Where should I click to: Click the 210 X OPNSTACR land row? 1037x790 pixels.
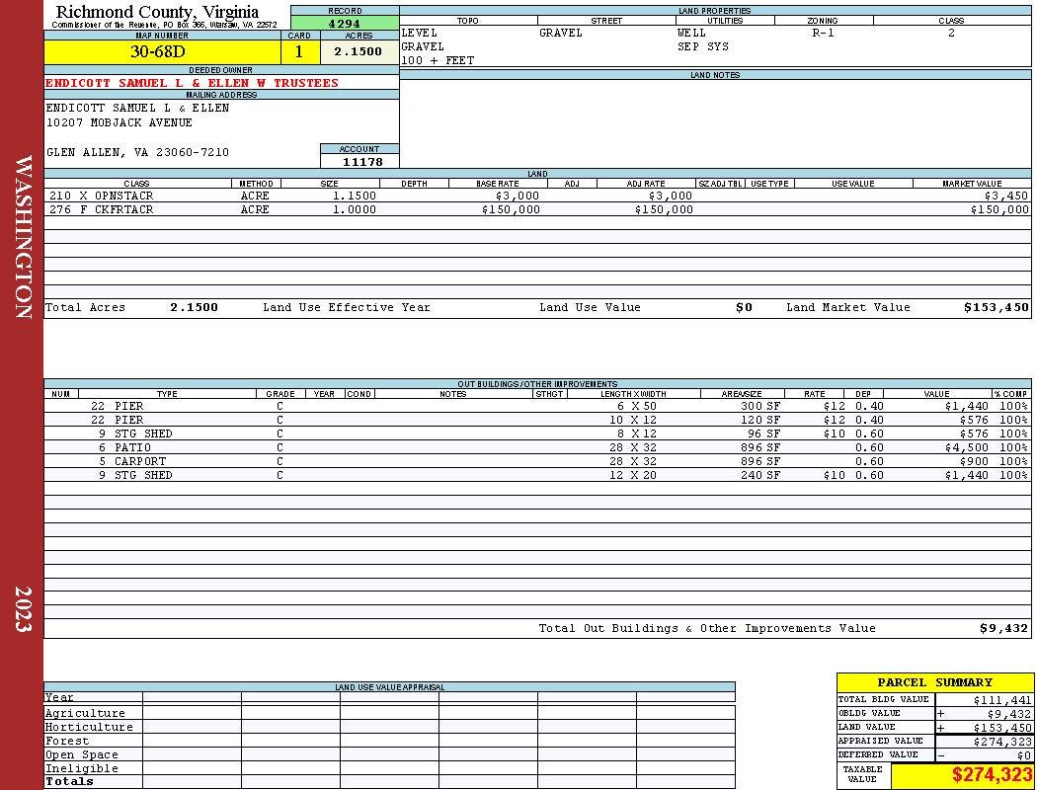pos(537,196)
